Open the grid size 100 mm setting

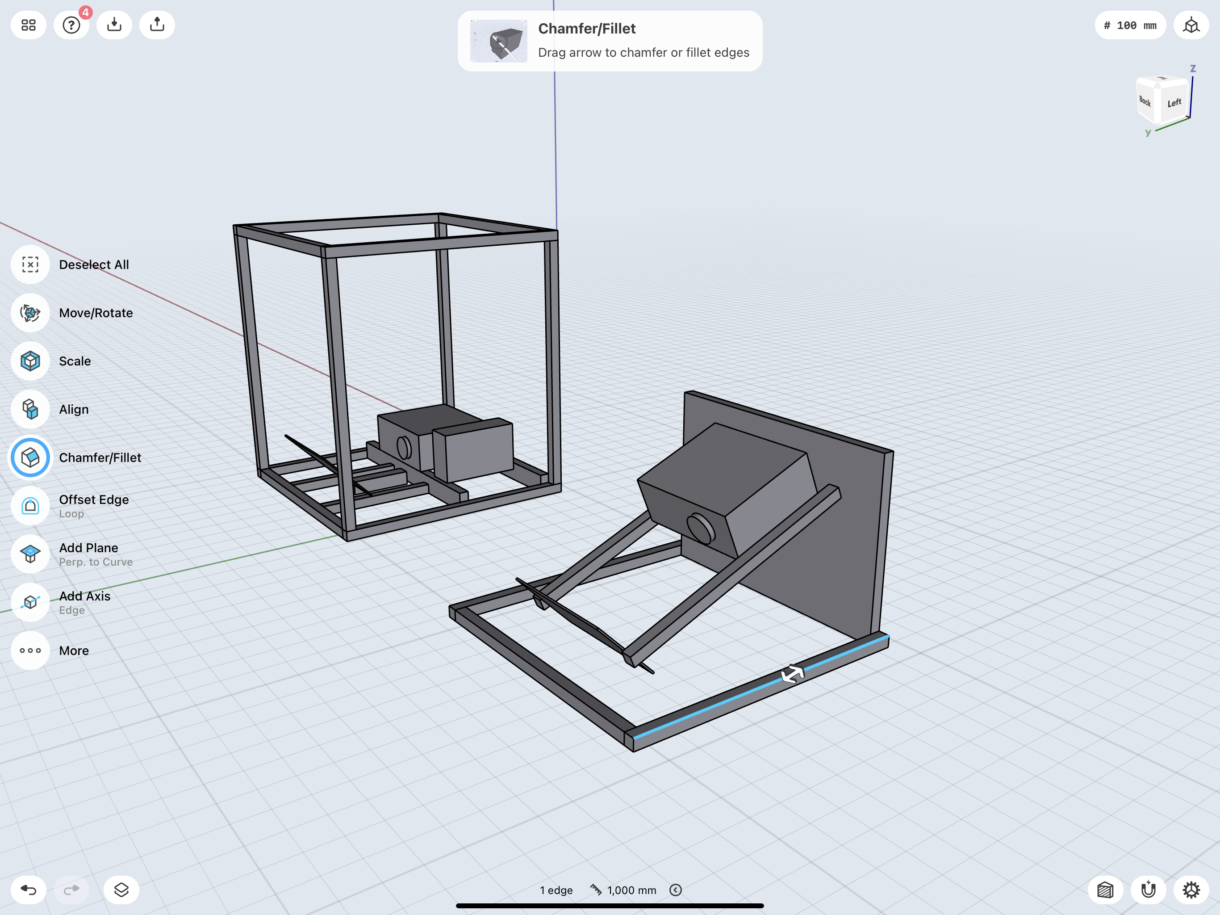point(1130,25)
